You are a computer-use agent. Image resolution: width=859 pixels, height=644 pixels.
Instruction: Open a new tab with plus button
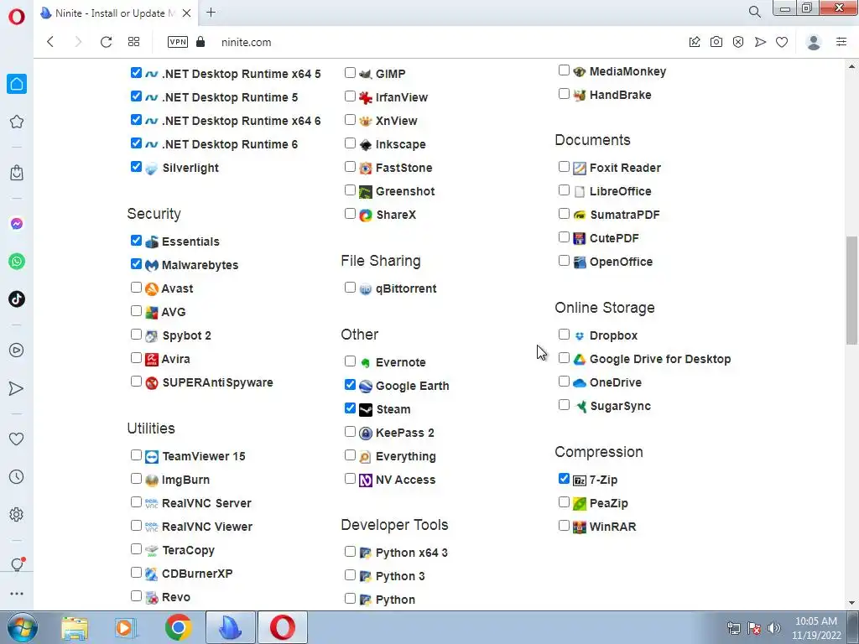click(211, 13)
